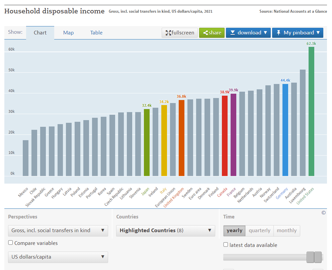Screen dimensions: 332x270
Task: Click the yellow Italy bar
Action: [x=164, y=141]
